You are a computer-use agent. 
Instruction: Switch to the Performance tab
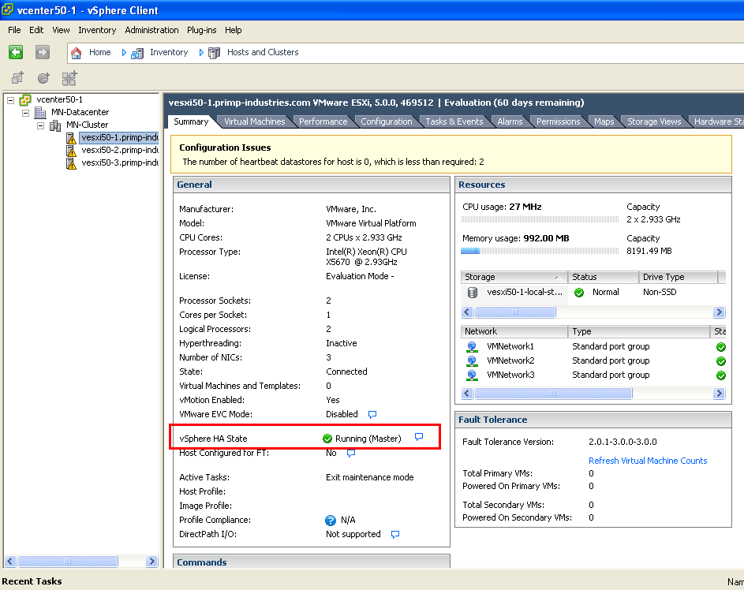coord(324,121)
